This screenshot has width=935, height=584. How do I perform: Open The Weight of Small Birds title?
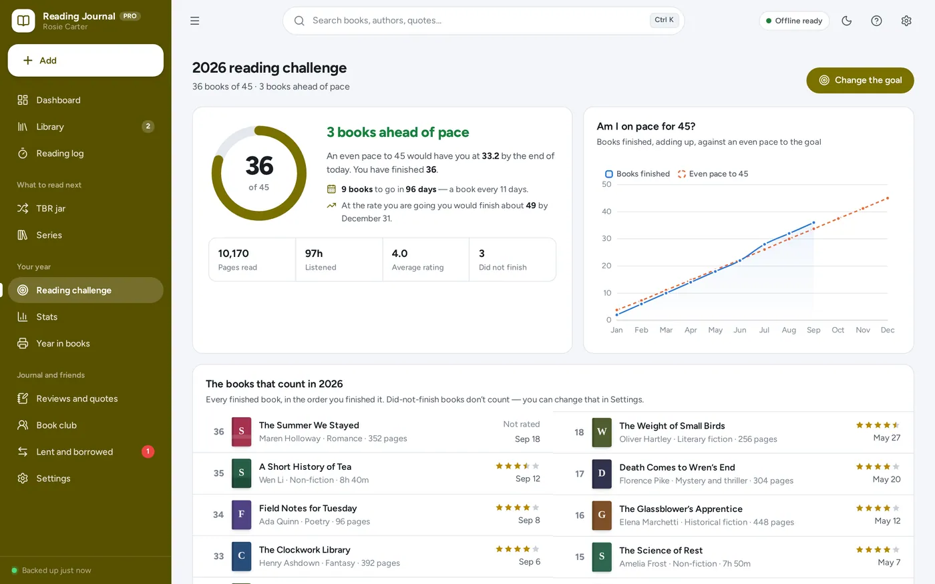tap(672, 426)
